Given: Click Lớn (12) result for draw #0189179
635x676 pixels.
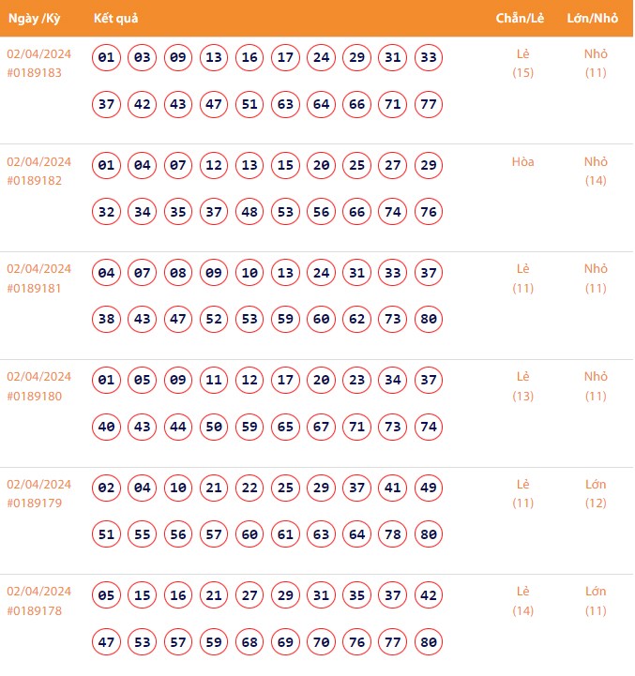Looking at the screenshot, I should pos(596,493).
